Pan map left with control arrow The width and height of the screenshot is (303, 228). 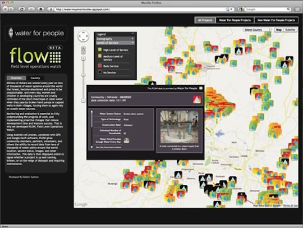pyautogui.click(x=80, y=36)
